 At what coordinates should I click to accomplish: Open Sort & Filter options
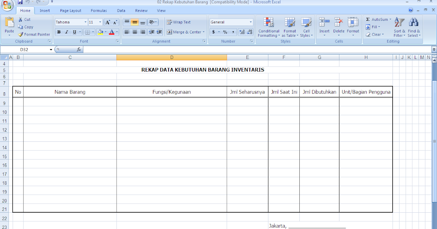[399, 27]
